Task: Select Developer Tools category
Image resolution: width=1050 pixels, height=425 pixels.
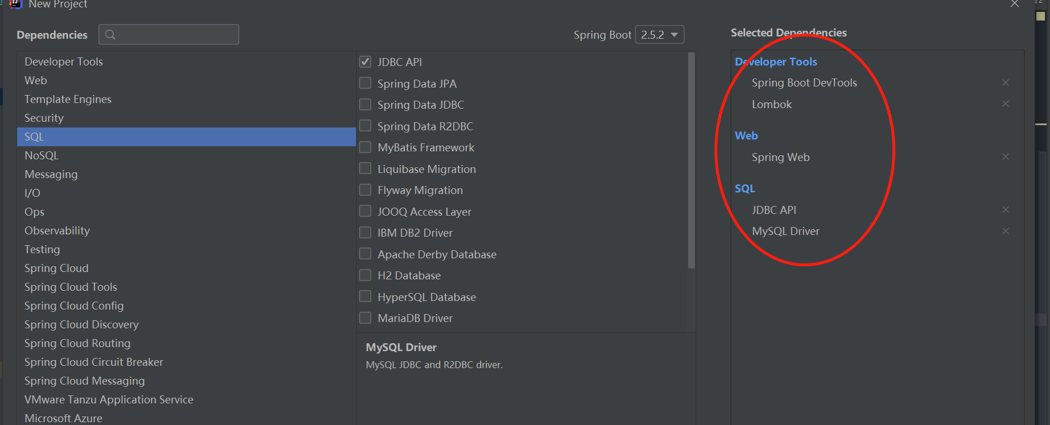Action: click(x=187, y=61)
